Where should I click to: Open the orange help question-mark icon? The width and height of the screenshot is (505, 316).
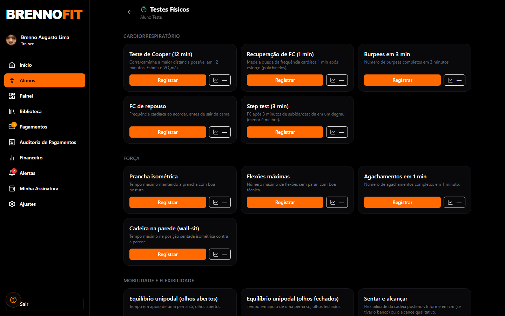[13, 300]
